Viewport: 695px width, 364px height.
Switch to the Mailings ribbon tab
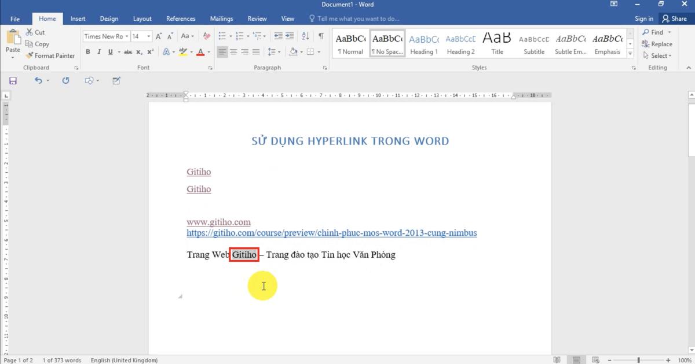pyautogui.click(x=221, y=18)
